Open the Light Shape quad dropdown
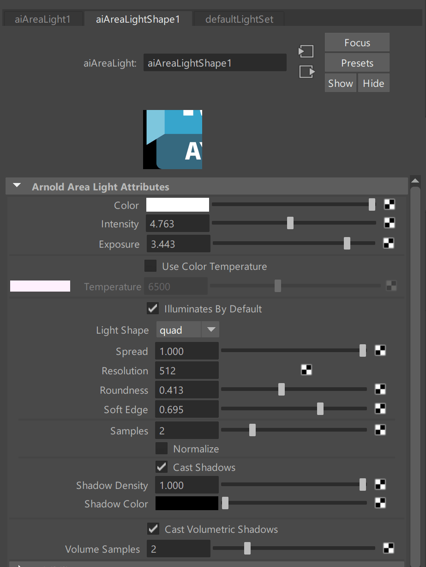Viewport: 426px width, 567px height. (187, 330)
